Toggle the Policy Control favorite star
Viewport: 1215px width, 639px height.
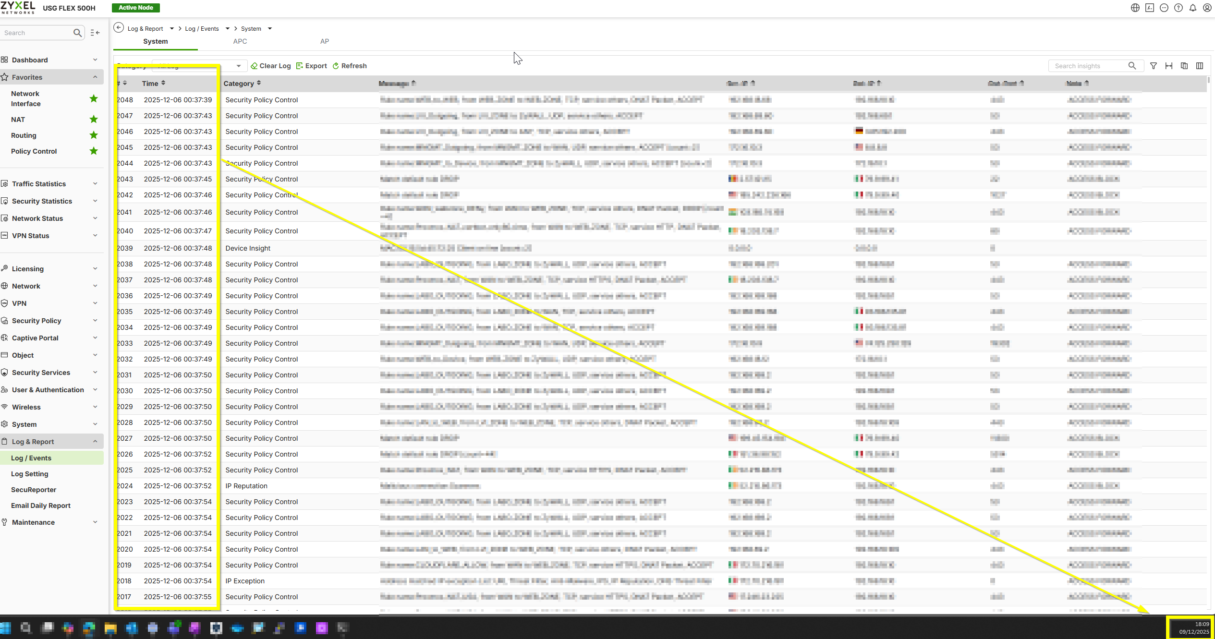click(94, 151)
